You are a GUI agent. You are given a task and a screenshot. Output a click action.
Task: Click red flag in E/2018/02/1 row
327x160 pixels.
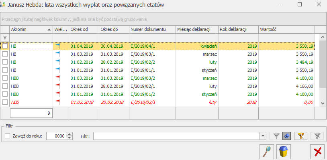[x=57, y=102]
